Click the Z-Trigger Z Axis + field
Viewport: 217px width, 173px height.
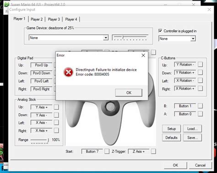tap(139, 152)
